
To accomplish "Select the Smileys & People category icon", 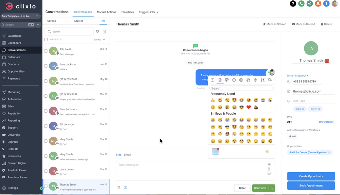I will coord(220,80).
